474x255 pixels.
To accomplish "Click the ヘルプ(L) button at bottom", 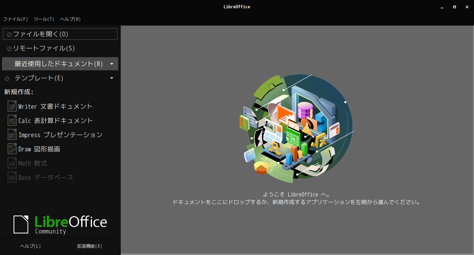I will (31, 246).
